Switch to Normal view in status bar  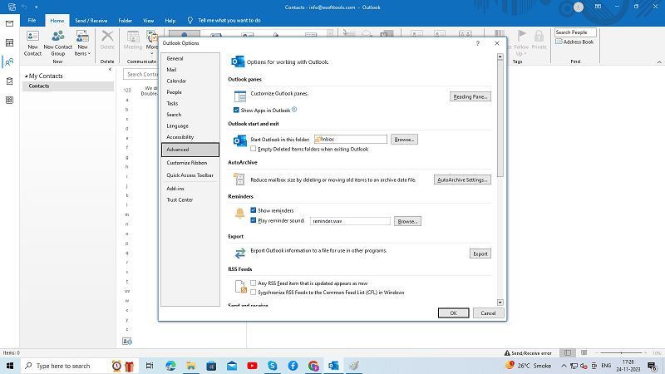(x=568, y=352)
